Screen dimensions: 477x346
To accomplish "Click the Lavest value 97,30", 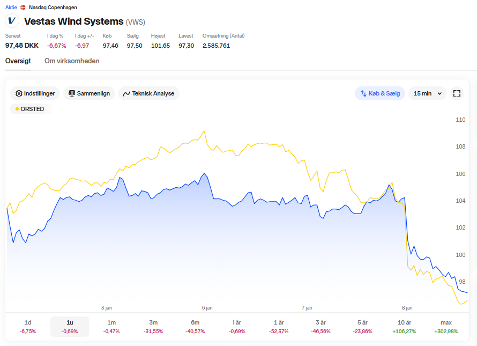I will click(x=186, y=46).
